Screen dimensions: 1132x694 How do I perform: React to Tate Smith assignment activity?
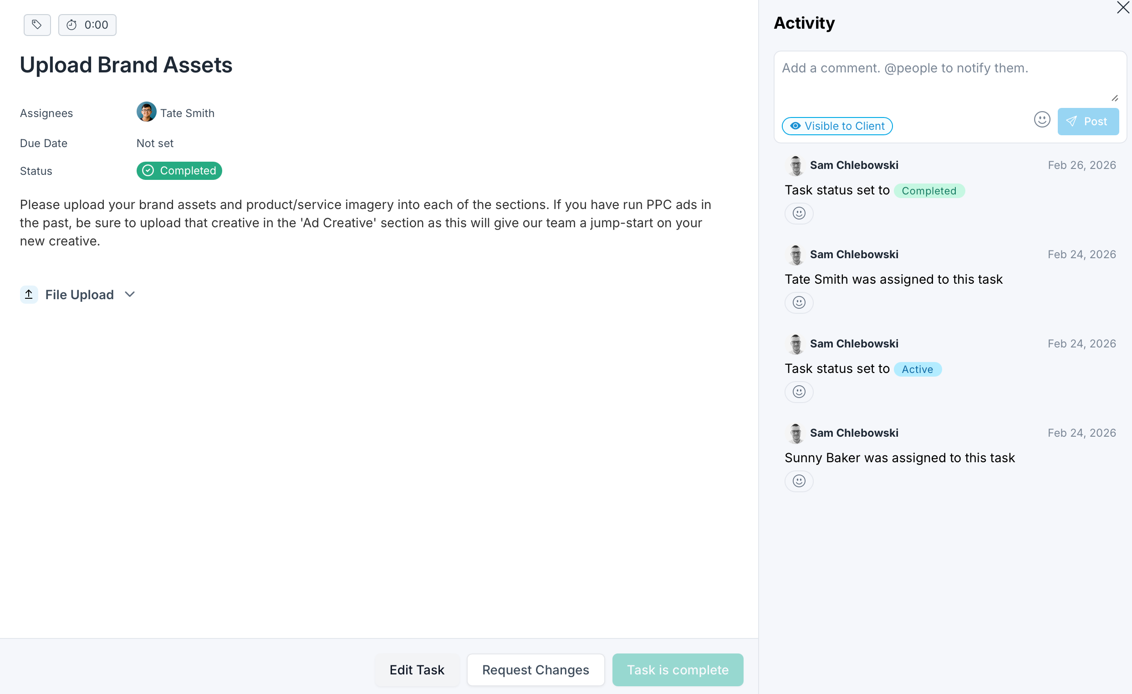click(799, 302)
